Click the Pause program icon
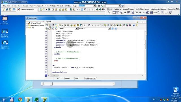The height and width of the screenshot is (102, 181). point(82,9)
